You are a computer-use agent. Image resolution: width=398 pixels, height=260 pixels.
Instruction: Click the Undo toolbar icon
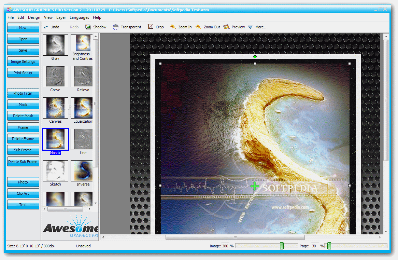point(46,27)
